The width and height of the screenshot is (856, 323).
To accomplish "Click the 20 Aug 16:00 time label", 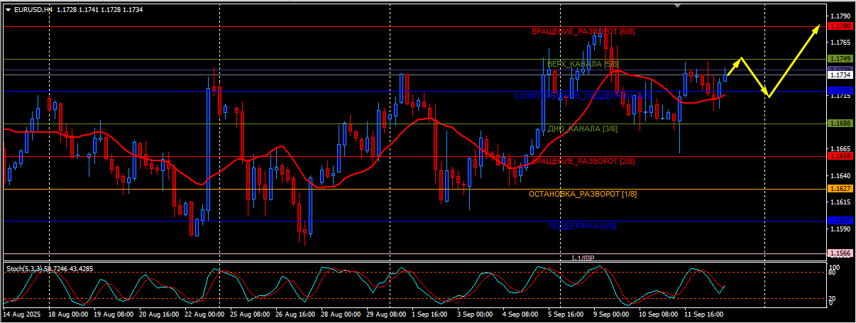I will pyautogui.click(x=160, y=312).
